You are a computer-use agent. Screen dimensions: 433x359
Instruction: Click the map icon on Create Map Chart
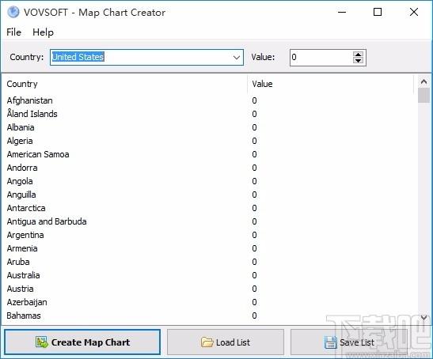[42, 342]
